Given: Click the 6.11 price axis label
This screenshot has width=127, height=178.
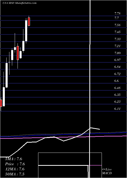Looking at the screenshot, I should (x=117, y=109).
